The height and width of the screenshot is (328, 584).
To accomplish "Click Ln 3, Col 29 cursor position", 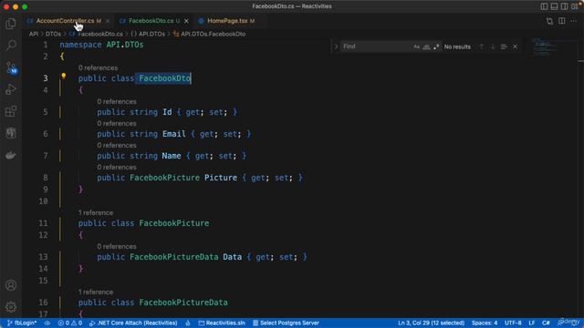I will [x=431, y=323].
